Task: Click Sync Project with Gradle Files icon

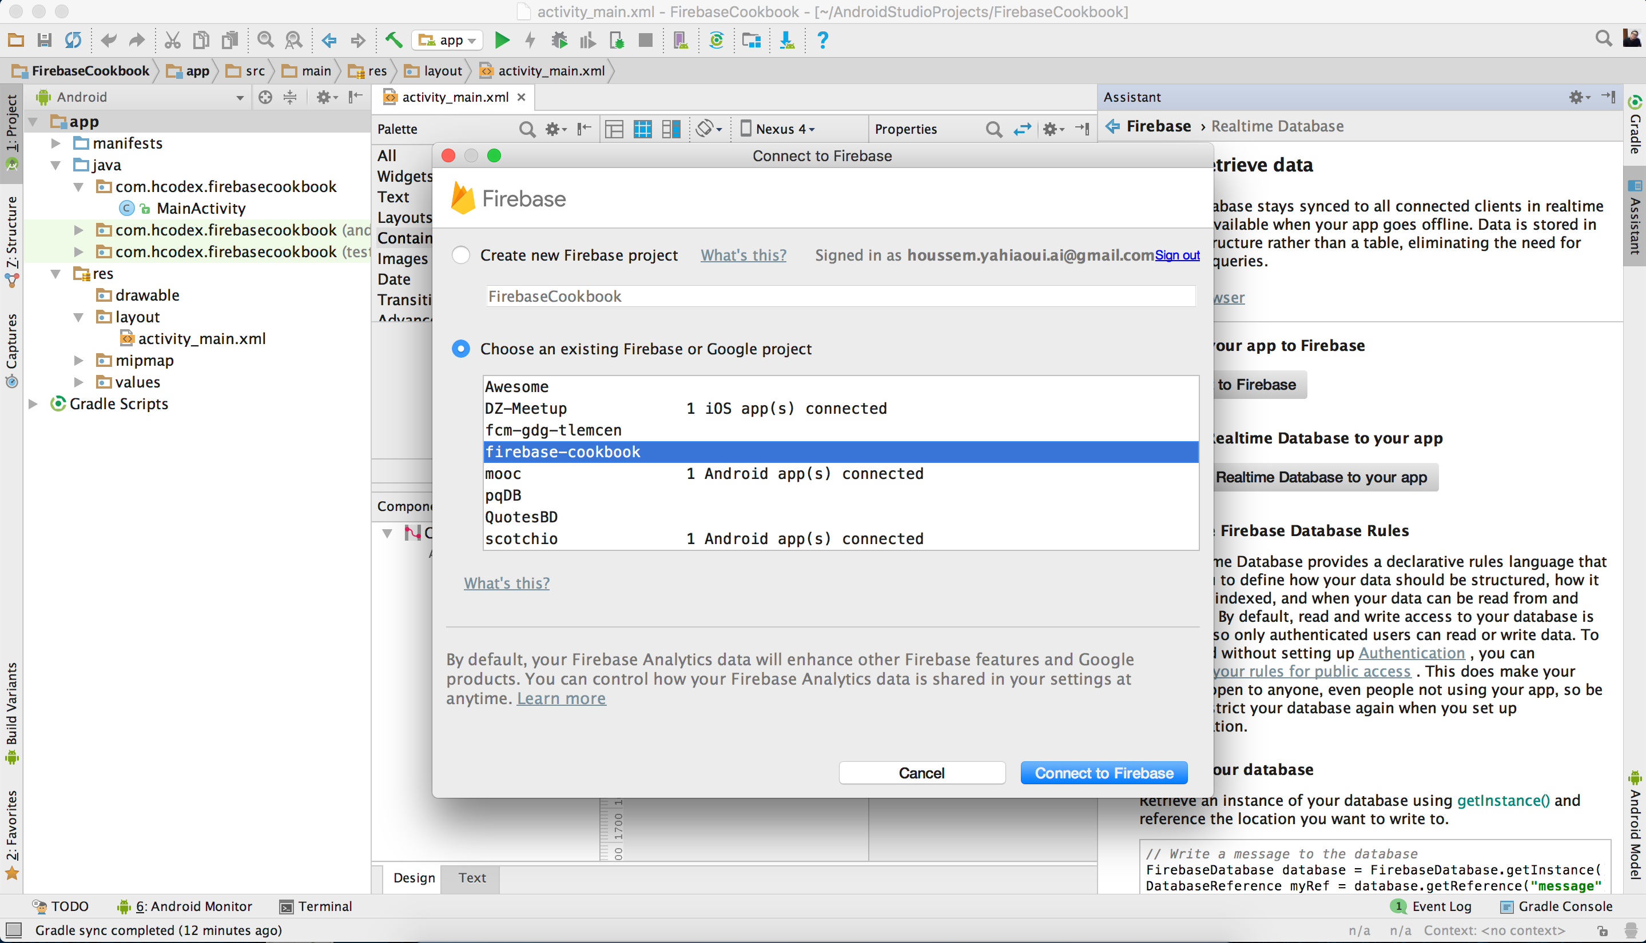Action: pos(716,40)
